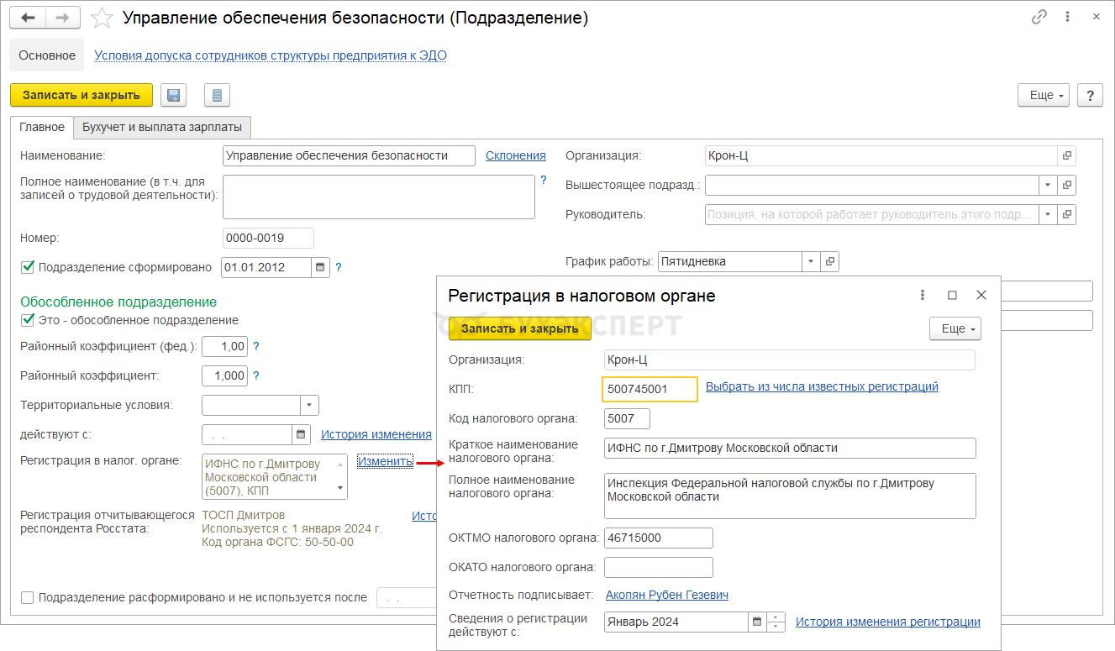Enable Подразделение расформировано checkbox

coord(28,598)
